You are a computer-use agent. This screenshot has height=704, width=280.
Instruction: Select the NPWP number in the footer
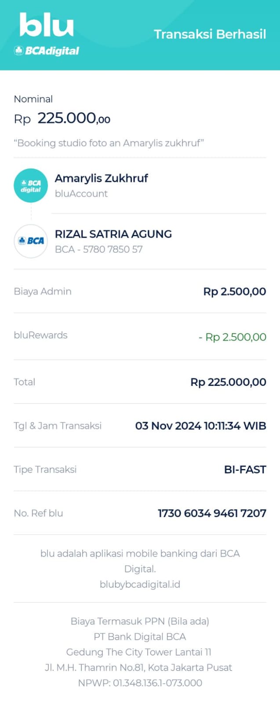coord(157,683)
